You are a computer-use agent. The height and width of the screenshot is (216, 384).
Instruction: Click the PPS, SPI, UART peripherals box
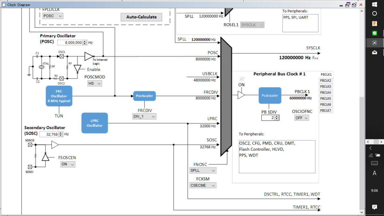click(300, 23)
